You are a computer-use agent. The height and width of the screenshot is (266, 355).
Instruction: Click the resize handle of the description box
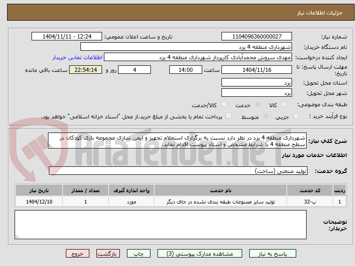point(50,146)
